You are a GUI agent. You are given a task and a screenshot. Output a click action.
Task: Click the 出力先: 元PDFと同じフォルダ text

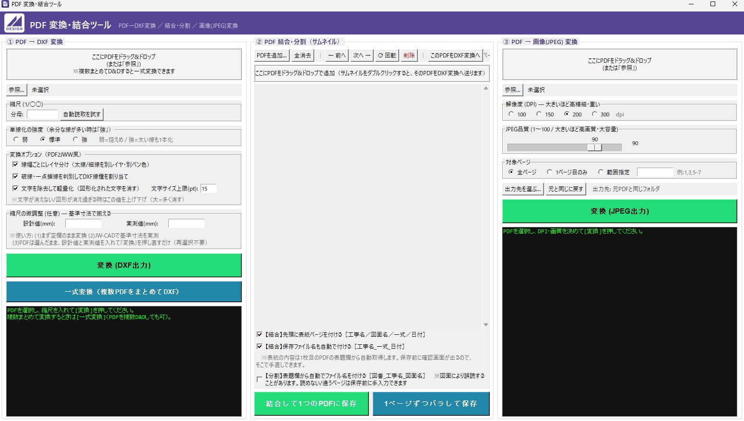626,189
